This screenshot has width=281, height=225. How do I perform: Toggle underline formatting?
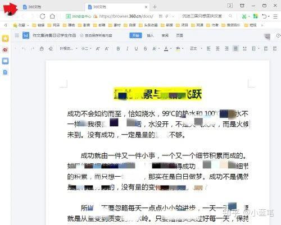point(136,49)
